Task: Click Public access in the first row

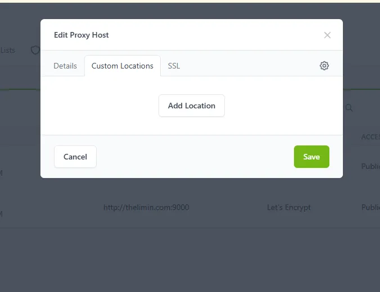Action: tap(370, 166)
